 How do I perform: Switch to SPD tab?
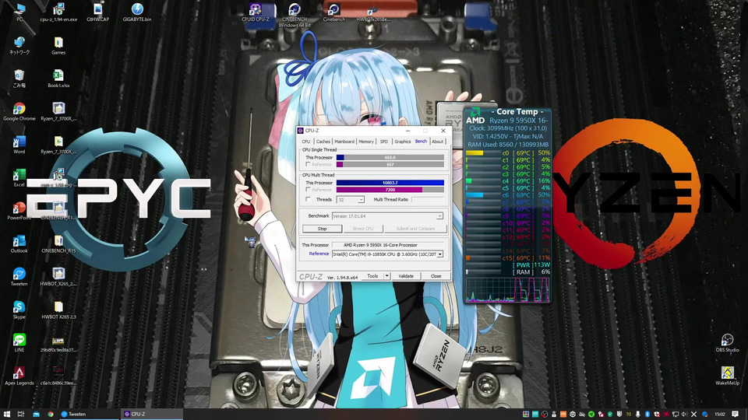tap(384, 142)
